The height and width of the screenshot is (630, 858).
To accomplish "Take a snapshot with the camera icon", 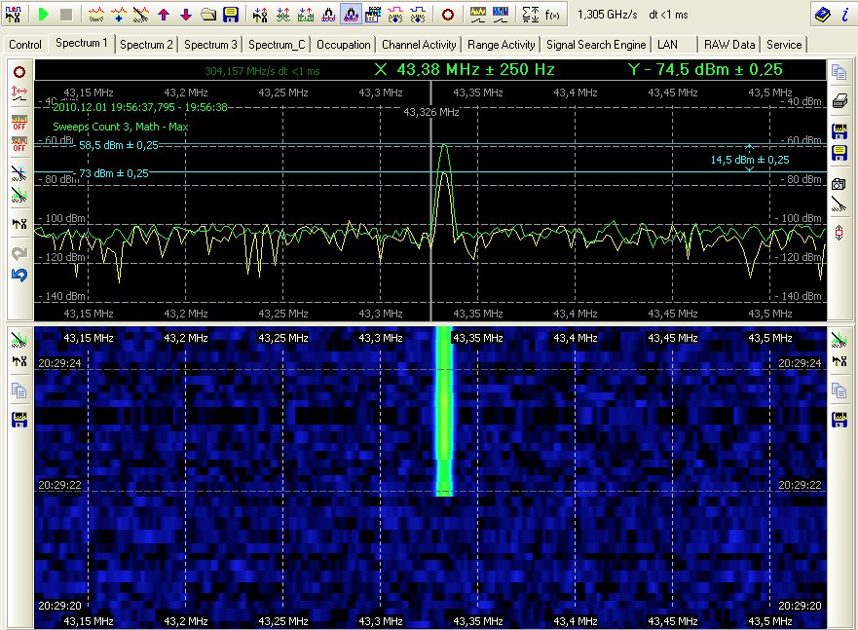I will point(839,184).
